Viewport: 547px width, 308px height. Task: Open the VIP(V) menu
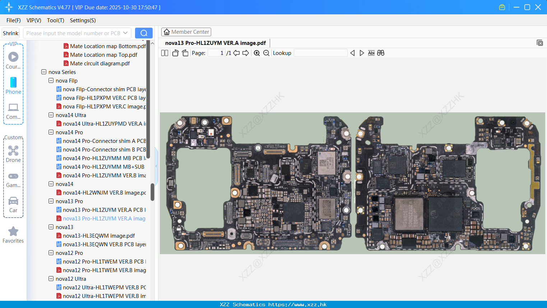click(34, 20)
